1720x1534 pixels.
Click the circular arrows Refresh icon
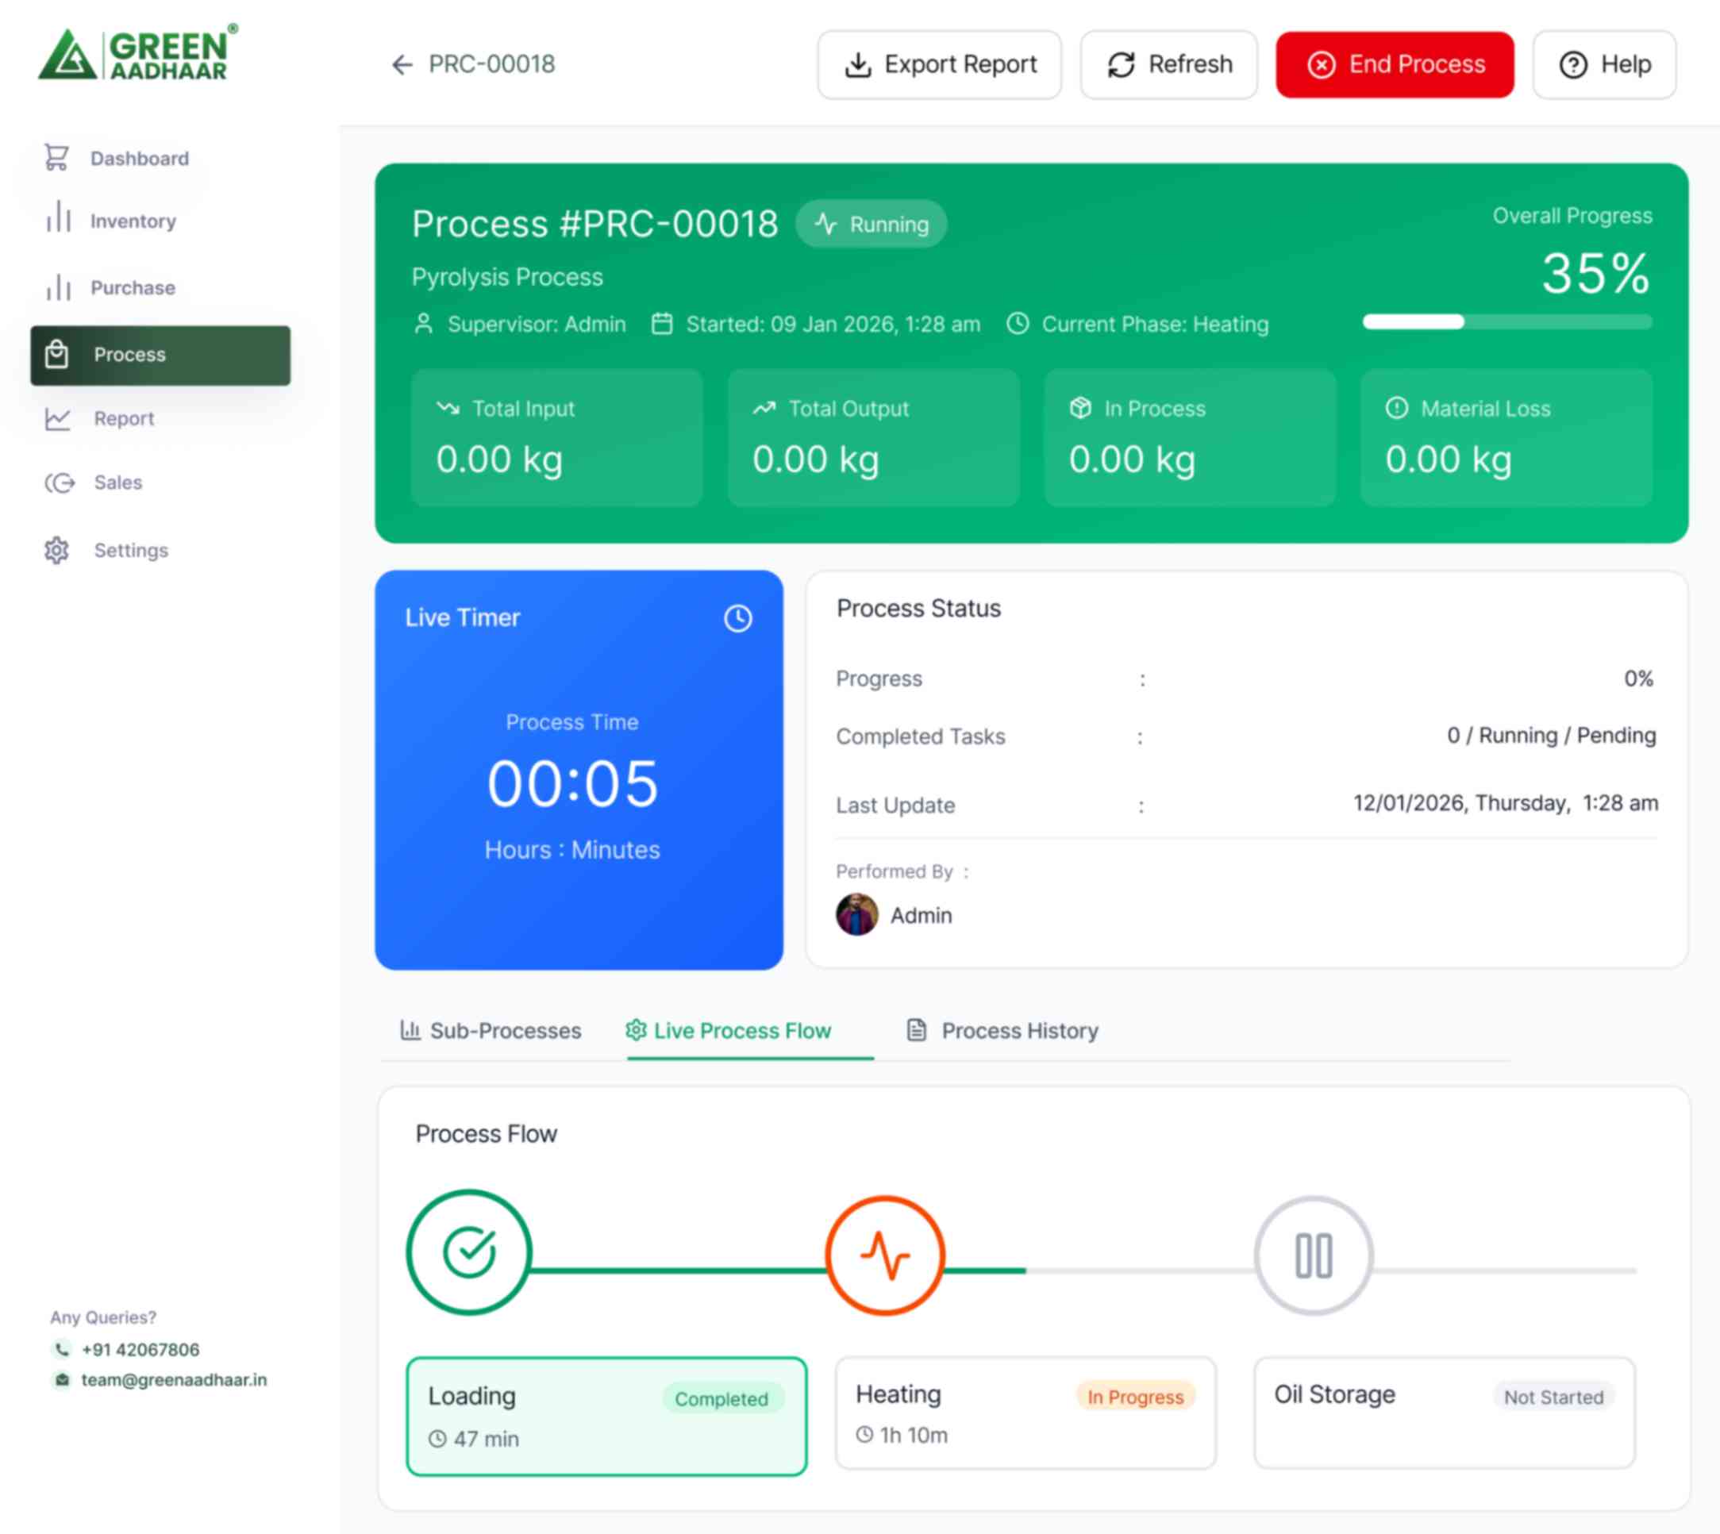(x=1121, y=65)
